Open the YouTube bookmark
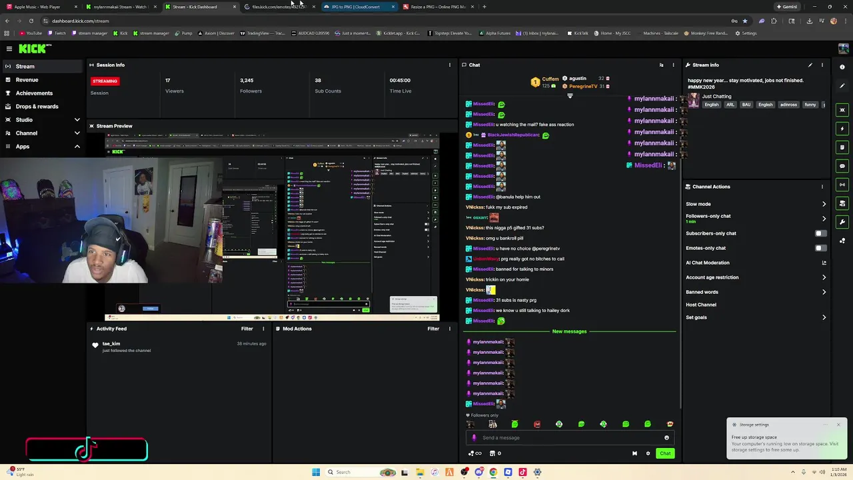Screen dimensions: 853x480 (31, 33)
